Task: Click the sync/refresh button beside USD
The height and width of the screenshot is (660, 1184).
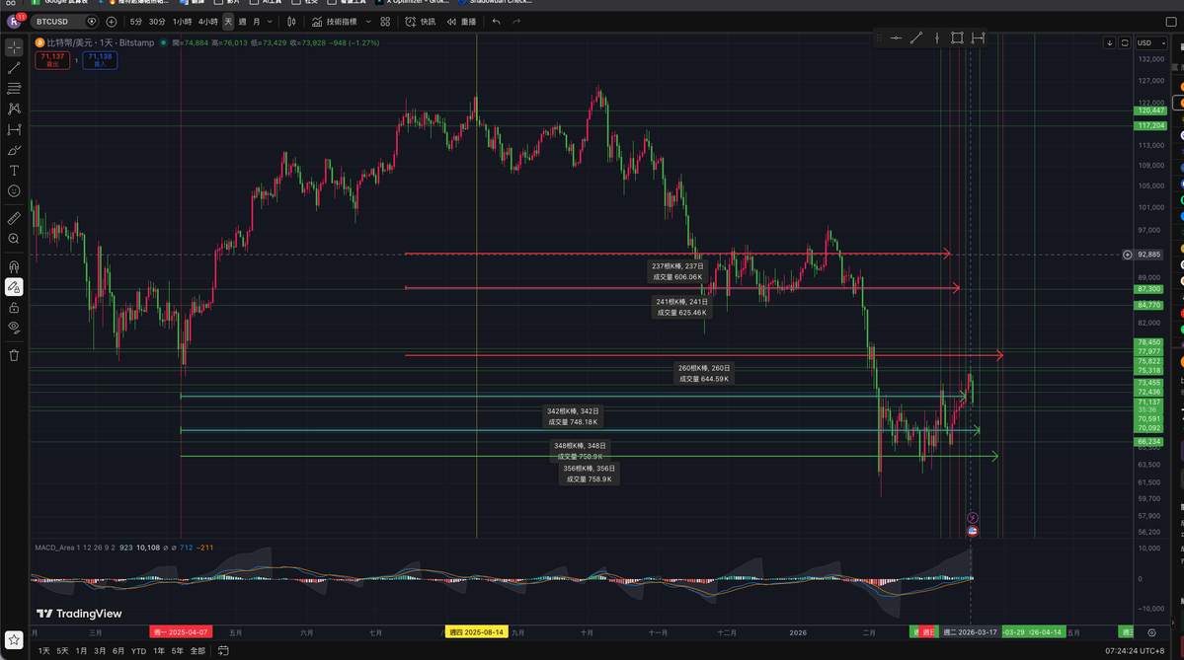Action: (1125, 43)
